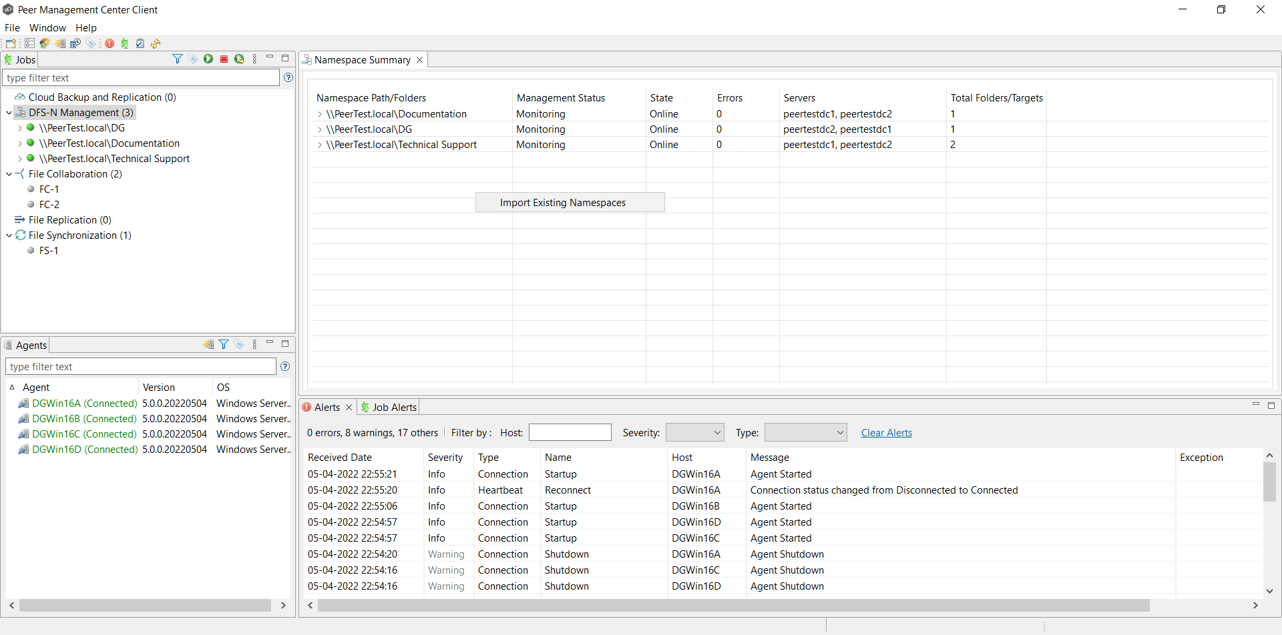The height and width of the screenshot is (635, 1282).
Task: Maximize the Alerts panel view
Action: coord(1271,405)
